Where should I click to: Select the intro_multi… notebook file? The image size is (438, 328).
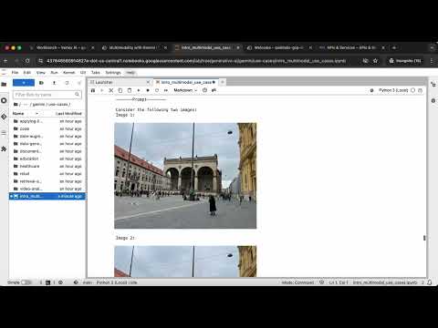tap(47, 196)
